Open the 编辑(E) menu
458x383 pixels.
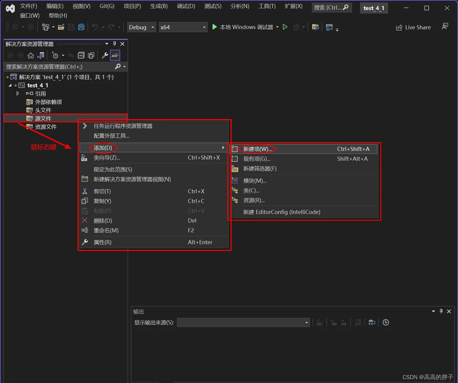click(x=55, y=6)
